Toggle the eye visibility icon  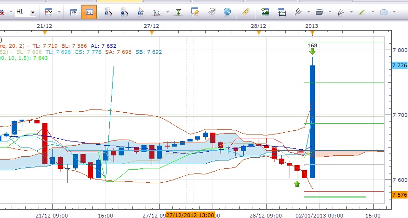click(x=212, y=12)
